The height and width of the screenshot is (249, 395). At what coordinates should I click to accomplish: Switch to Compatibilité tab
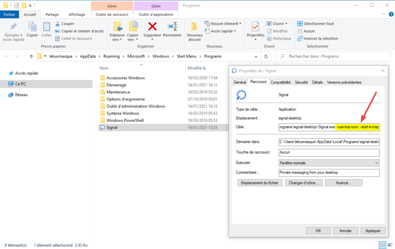click(x=280, y=82)
